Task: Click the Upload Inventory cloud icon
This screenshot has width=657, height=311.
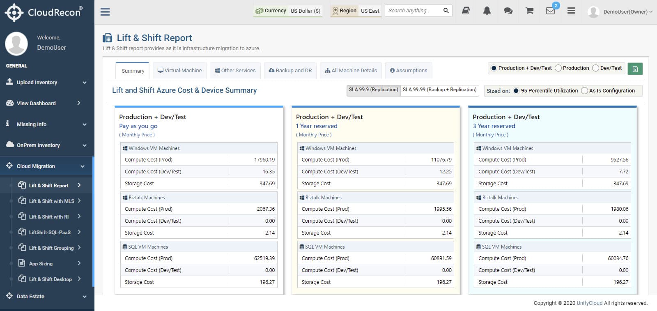Action: point(9,82)
